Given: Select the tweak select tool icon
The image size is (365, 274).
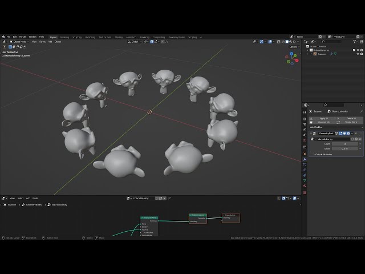Looking at the screenshot, I should [5, 47].
